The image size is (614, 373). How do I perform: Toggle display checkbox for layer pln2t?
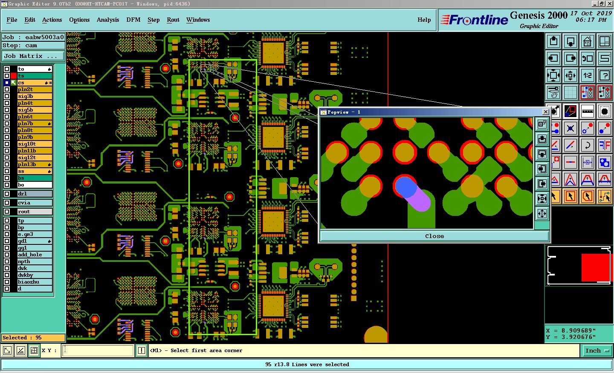pyautogui.click(x=7, y=89)
